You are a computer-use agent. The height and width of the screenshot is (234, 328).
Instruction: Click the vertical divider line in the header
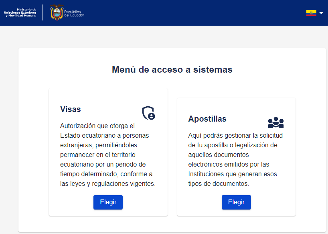click(43, 12)
